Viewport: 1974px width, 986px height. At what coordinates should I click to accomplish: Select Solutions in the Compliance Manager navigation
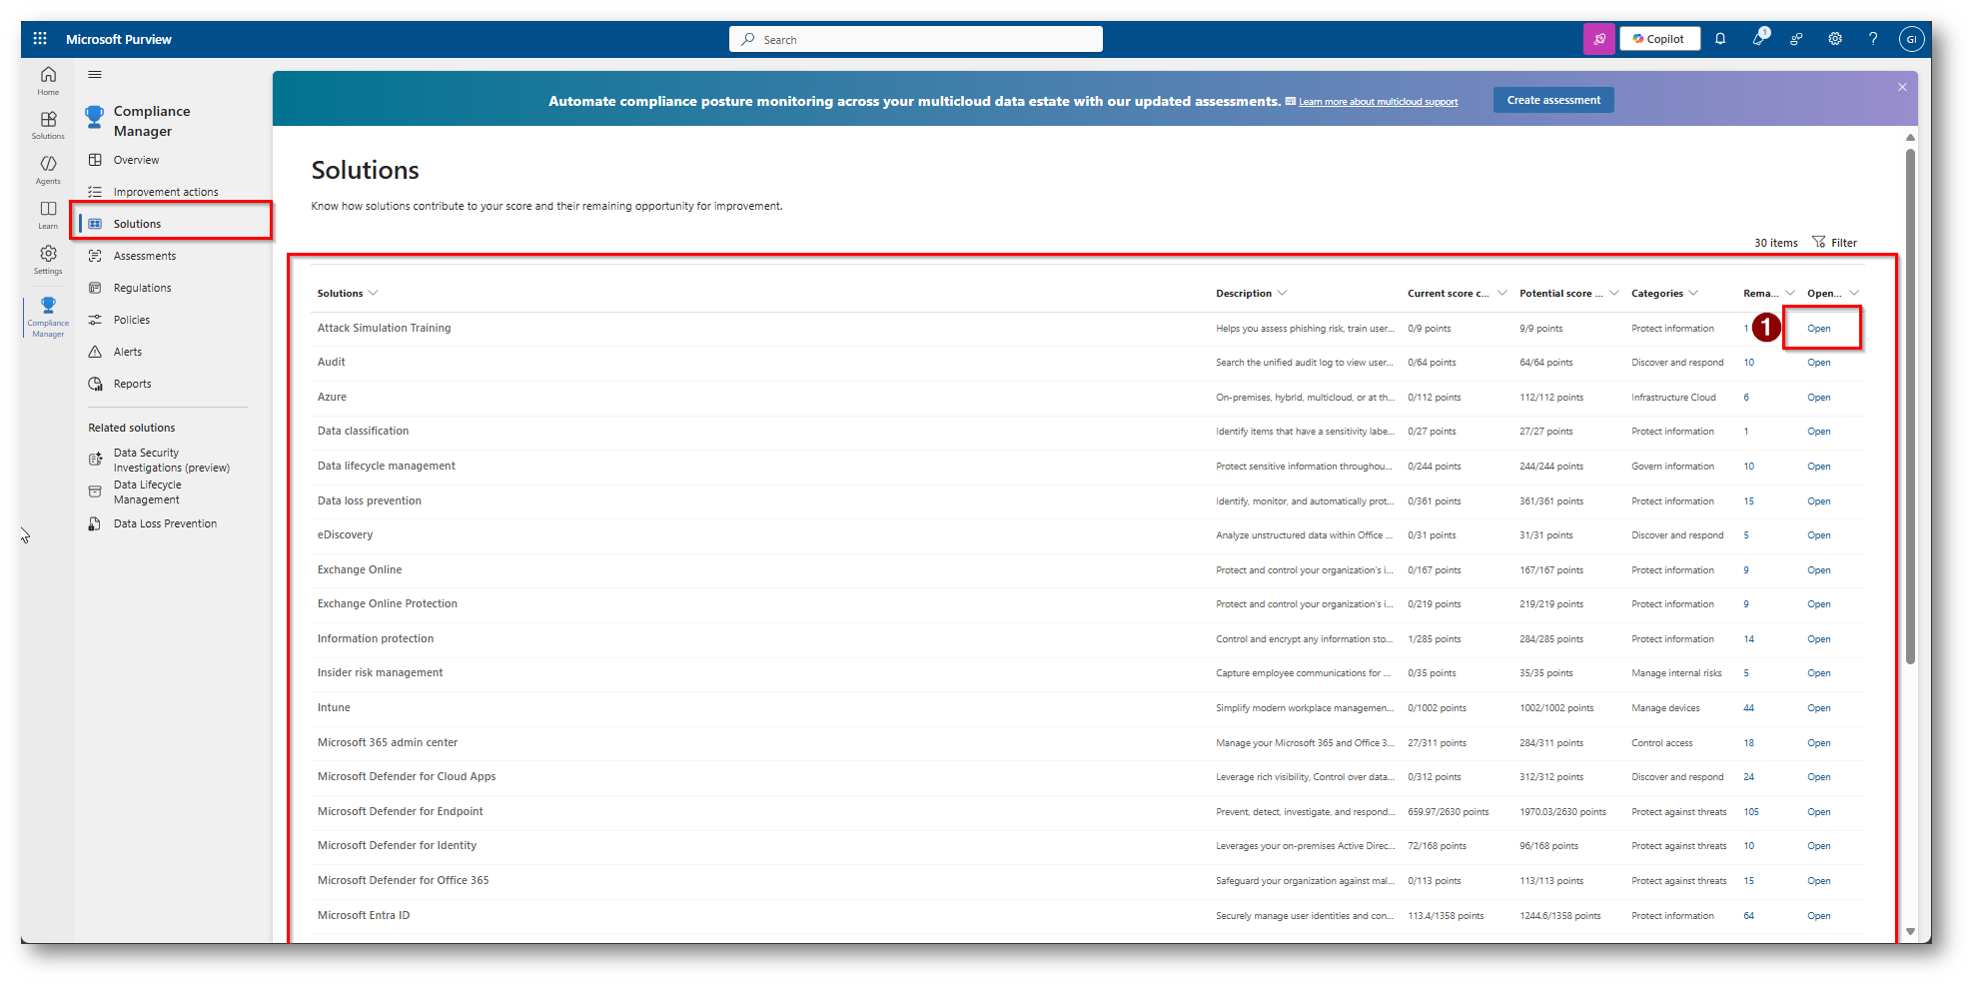tap(137, 224)
